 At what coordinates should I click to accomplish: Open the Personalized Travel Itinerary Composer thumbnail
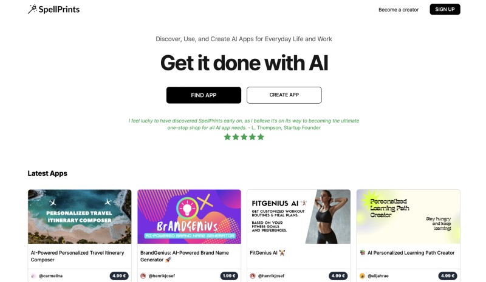80,217
